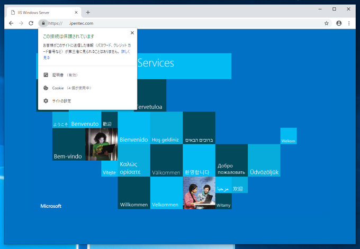Click the Willkommen tile
Image resolution: width=360 pixels, height=249 pixels.
coord(134,193)
